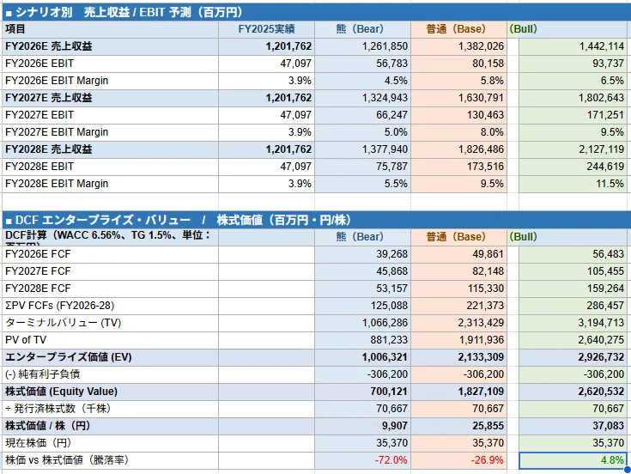Click Bull FY2028E EBIT value 244,619

click(x=605, y=167)
